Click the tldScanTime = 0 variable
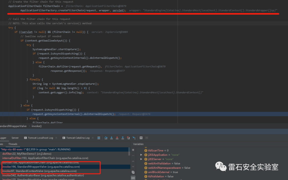288x180 pixels. click(x=158, y=150)
